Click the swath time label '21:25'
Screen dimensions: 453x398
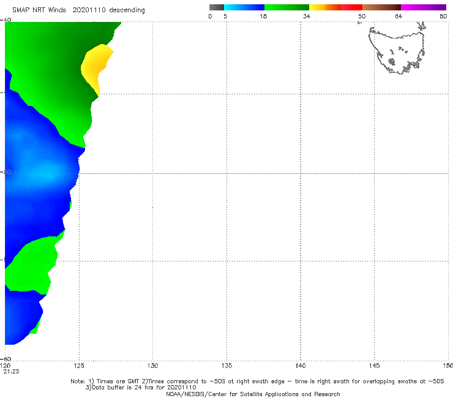[x=11, y=372]
